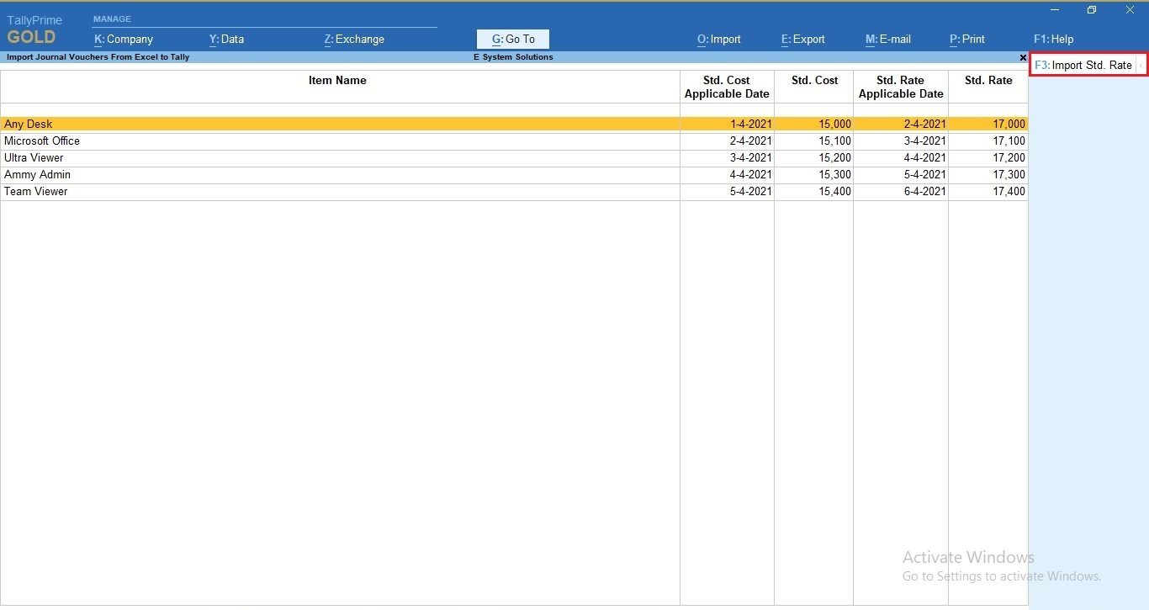
Task: Open the Import menu
Action: pos(719,39)
